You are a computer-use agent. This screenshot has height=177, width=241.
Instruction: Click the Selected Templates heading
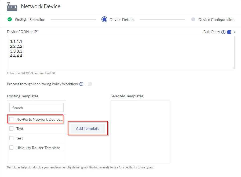tap(127, 96)
